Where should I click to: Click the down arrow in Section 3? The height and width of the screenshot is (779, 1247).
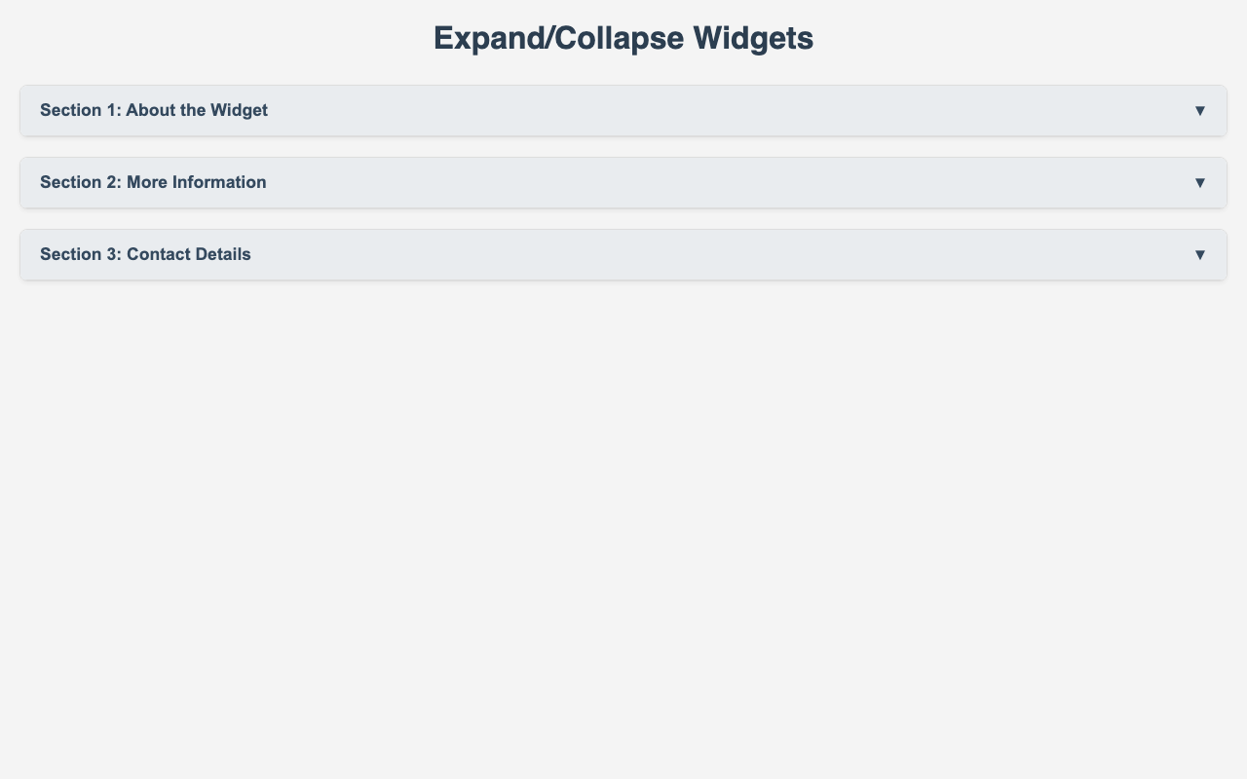pos(1199,255)
